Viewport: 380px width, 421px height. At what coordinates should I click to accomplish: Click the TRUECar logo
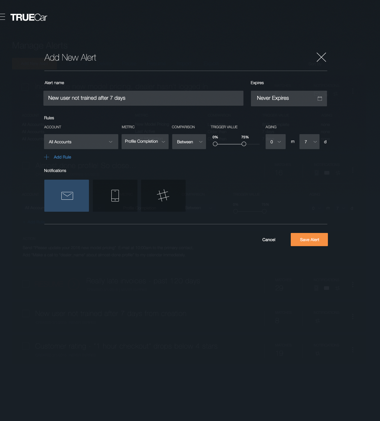pyautogui.click(x=28, y=17)
